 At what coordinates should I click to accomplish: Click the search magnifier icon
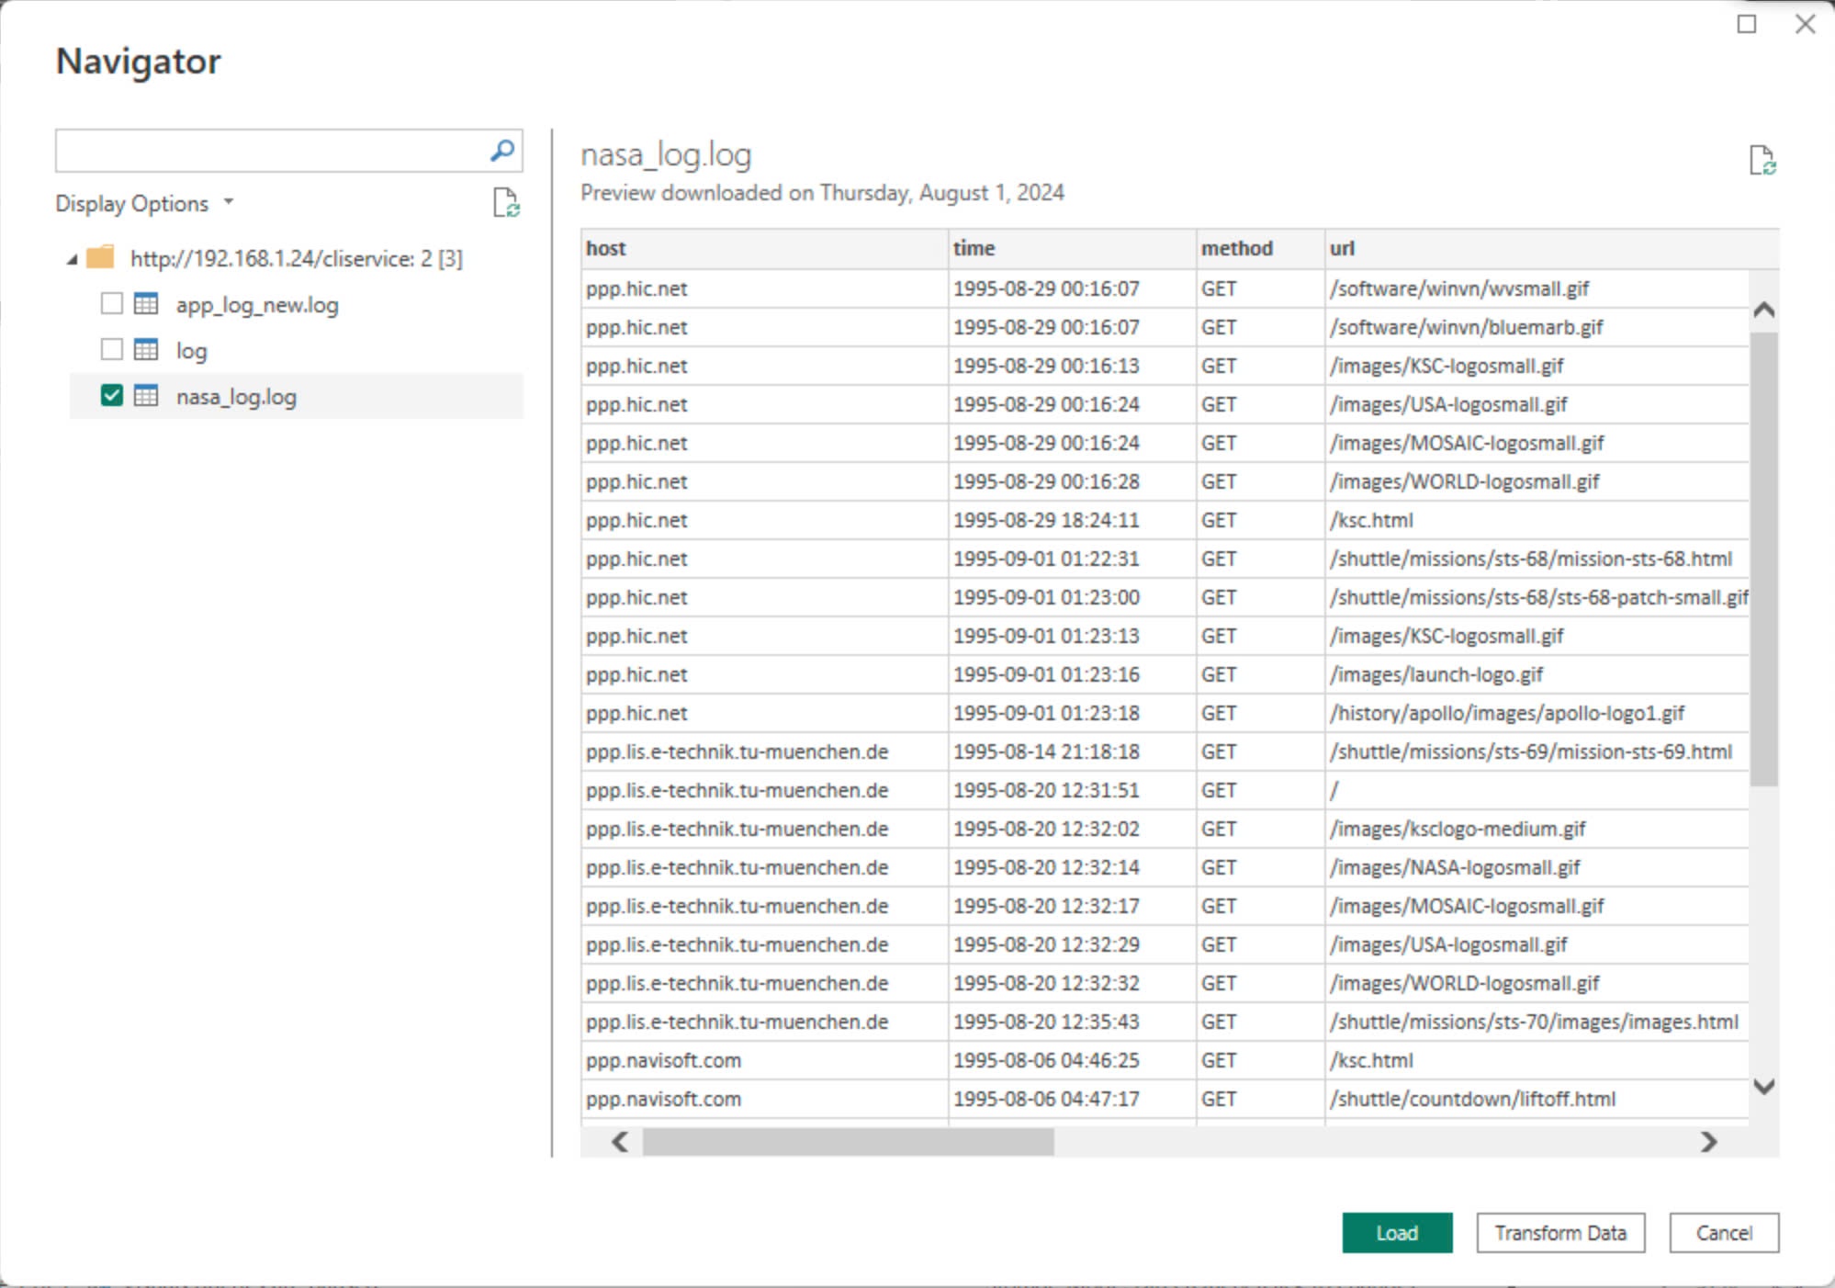[x=501, y=150]
